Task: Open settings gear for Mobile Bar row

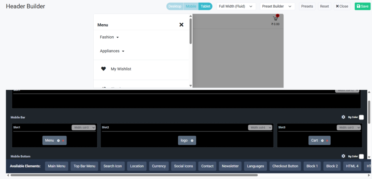Action: click(x=343, y=117)
